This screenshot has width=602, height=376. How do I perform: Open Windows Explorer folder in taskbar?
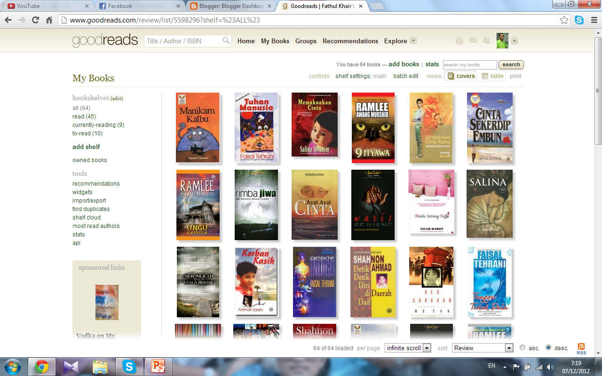(100, 367)
